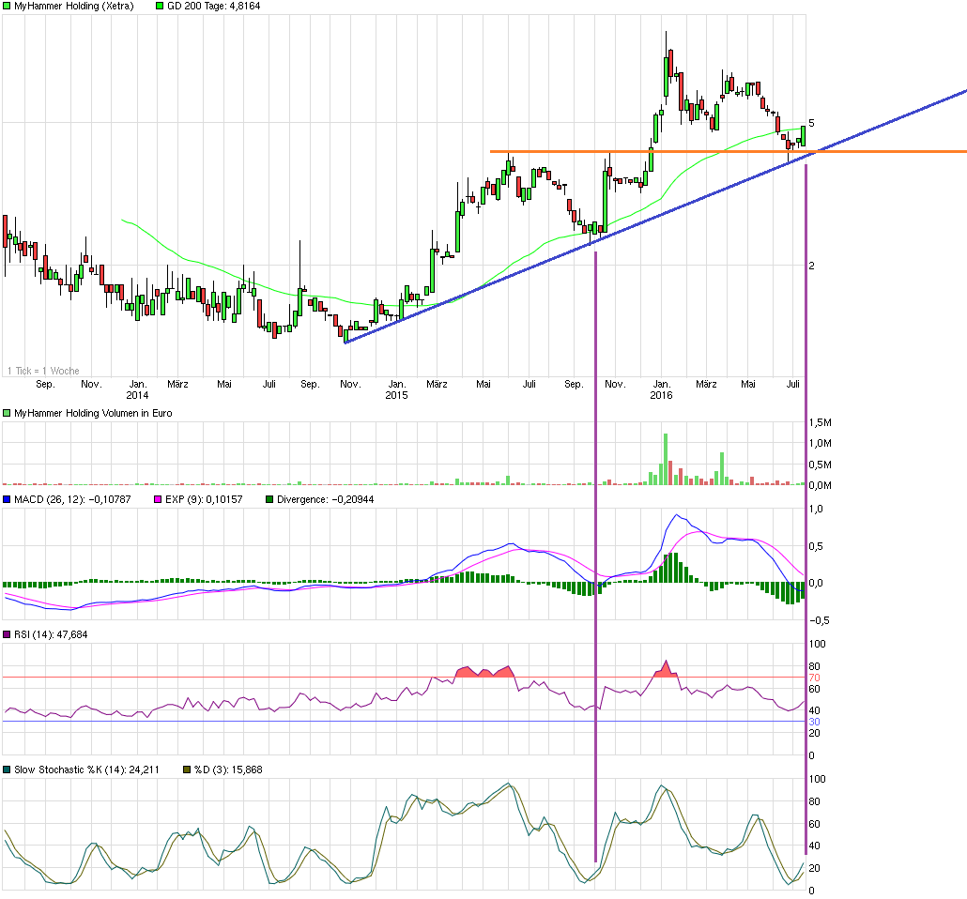
Task: Click the MyHammer Holding (Xetra) legend square
Action: (x=7, y=7)
